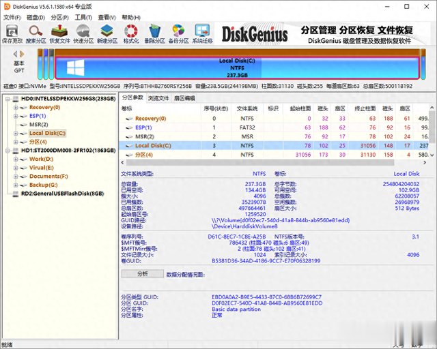
Task: Click the HD1 ST2000DM008 disk icon in tree
Action: 16,151
